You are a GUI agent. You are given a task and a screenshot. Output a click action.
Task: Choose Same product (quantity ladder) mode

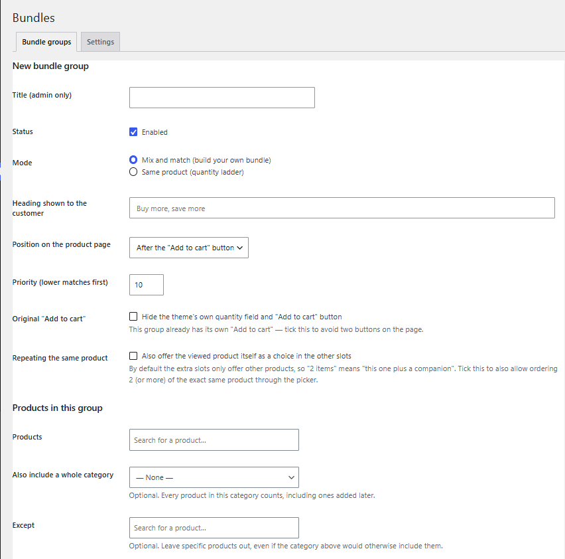point(133,172)
